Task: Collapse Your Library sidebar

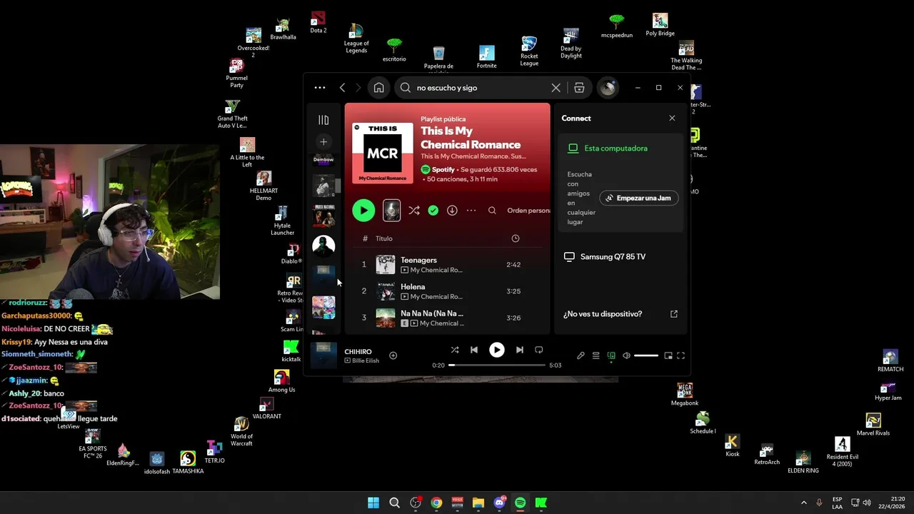Action: coord(323,120)
